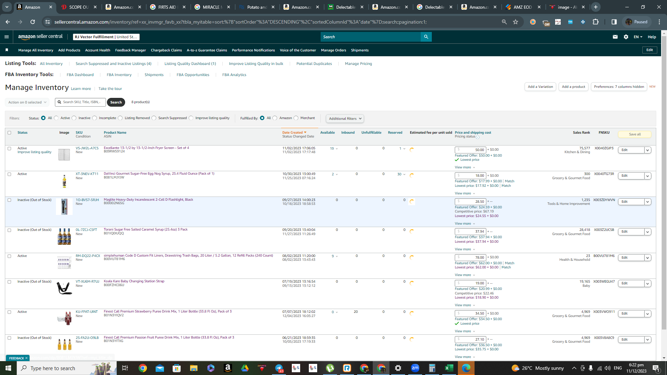
Task: Open a new browser tab
Action: 596,7
